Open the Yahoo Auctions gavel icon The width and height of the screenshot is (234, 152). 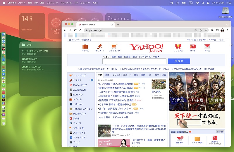coord(100,46)
